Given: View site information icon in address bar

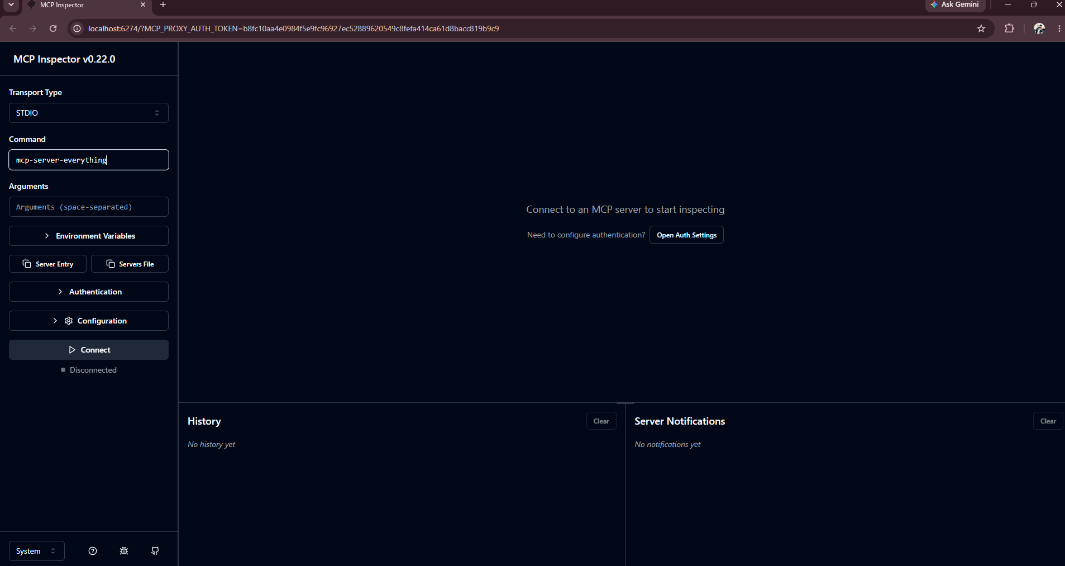Looking at the screenshot, I should 78,28.
